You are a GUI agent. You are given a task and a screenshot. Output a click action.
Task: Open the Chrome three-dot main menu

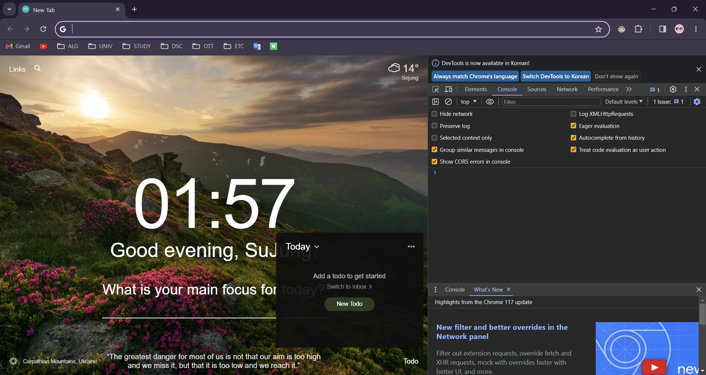[x=696, y=29]
